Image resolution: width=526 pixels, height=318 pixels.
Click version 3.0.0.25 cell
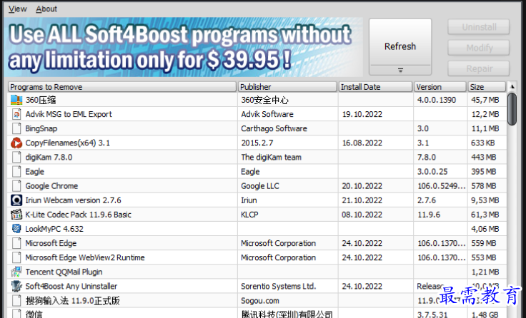pos(432,172)
